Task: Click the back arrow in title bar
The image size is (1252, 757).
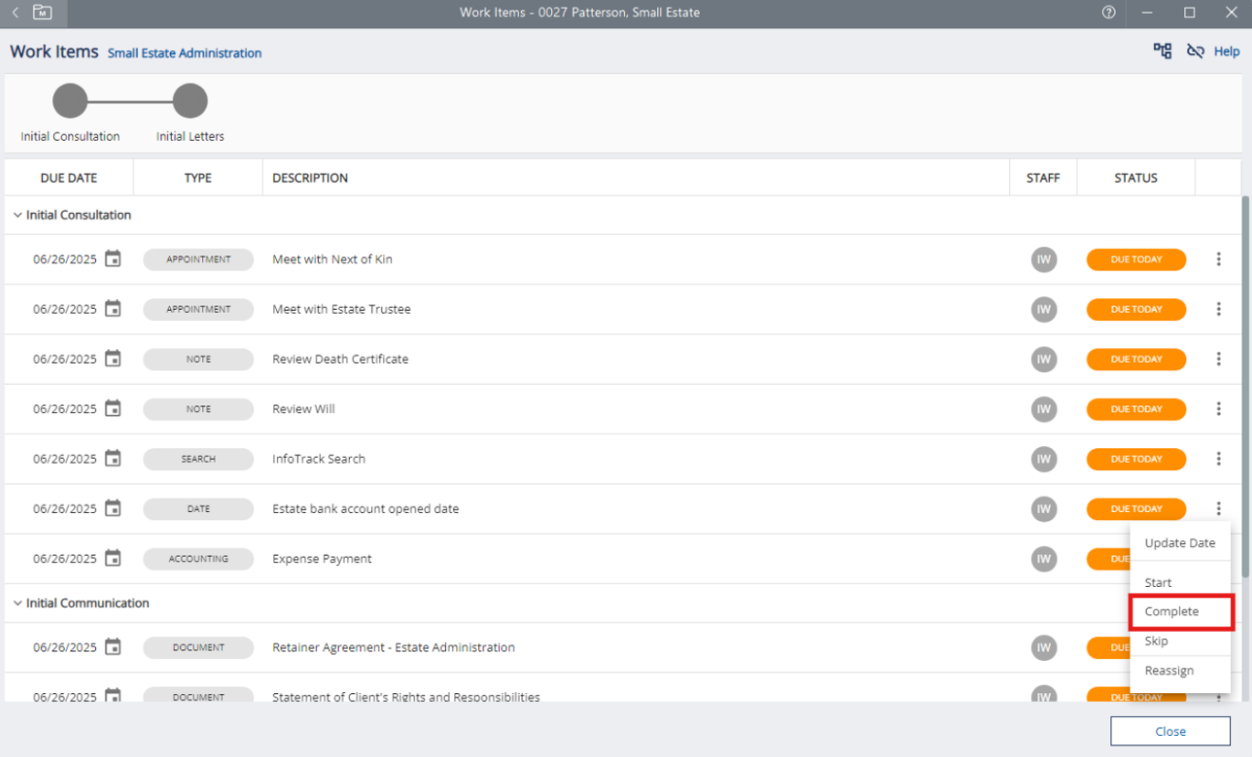Action: click(x=16, y=13)
